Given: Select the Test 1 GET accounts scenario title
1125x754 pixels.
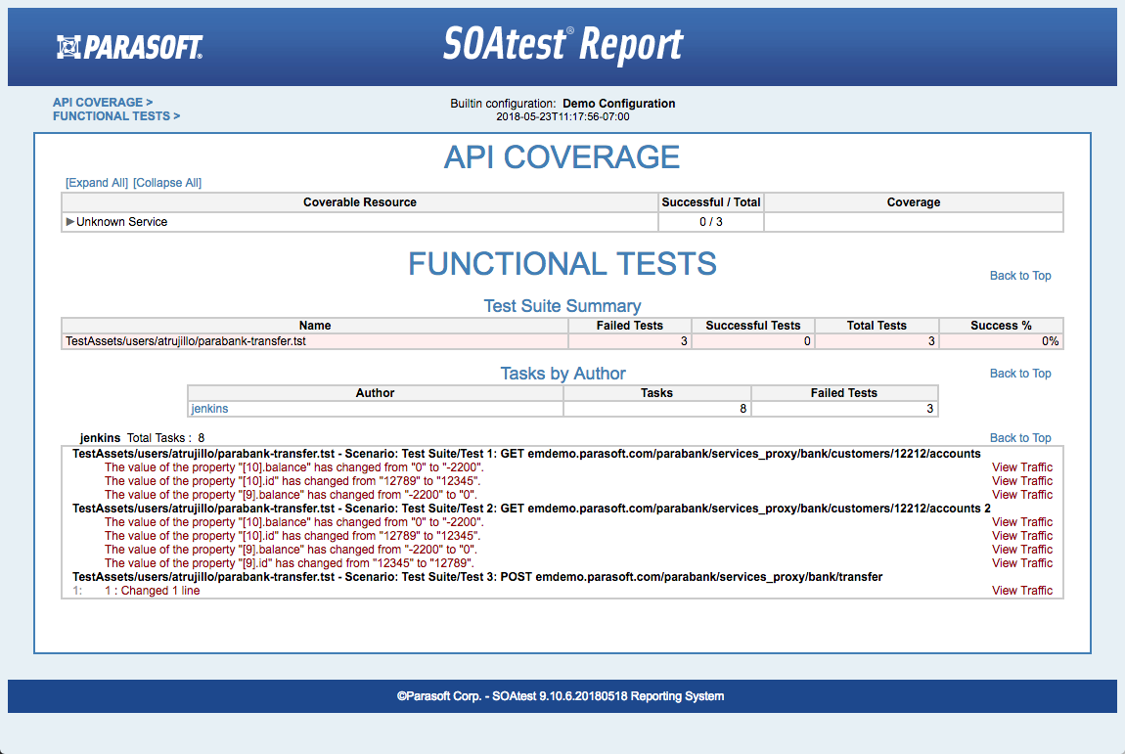Looking at the screenshot, I should point(526,454).
